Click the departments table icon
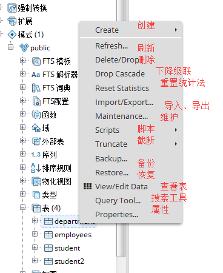 click(x=48, y=221)
